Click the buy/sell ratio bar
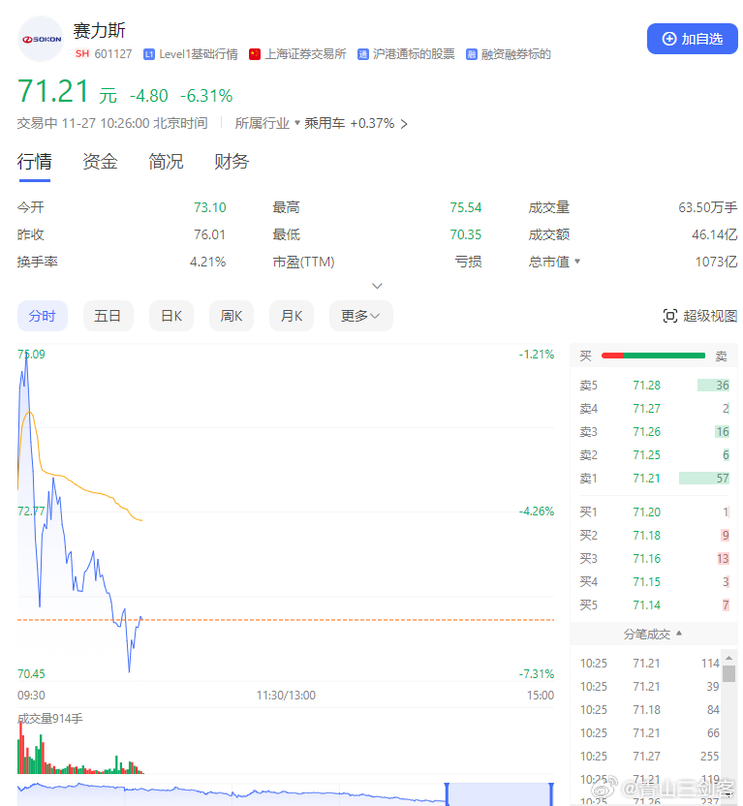The width and height of the screenshot is (743, 806). pos(653,356)
